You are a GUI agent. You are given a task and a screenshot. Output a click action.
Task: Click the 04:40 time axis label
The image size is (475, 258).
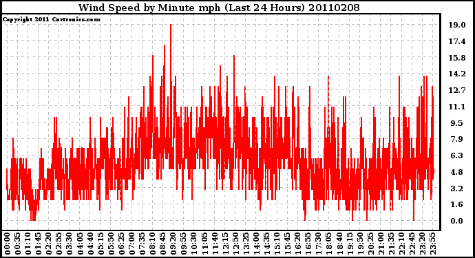click(x=90, y=244)
